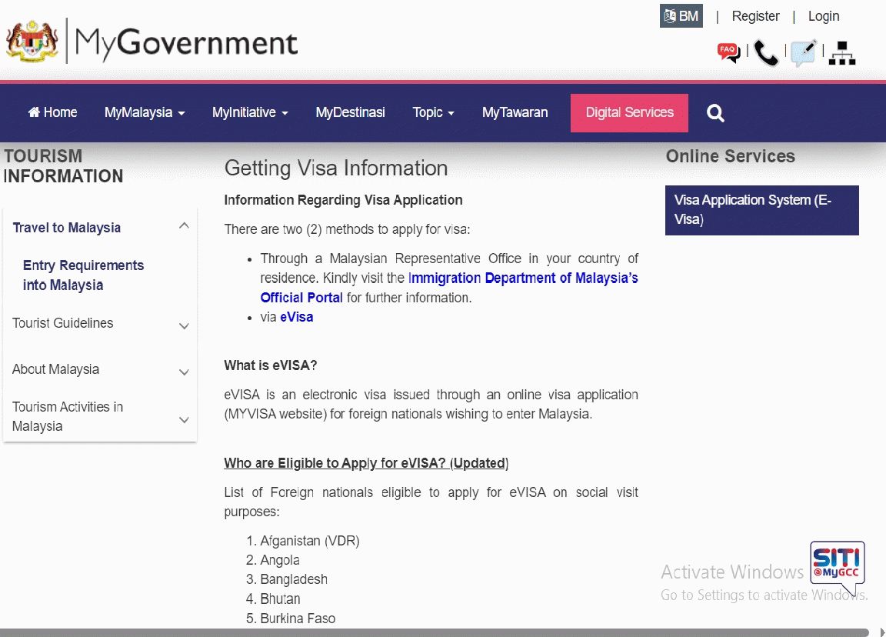This screenshot has width=886, height=637.
Task: Click the FAQ speech bubble icon
Action: point(728,52)
